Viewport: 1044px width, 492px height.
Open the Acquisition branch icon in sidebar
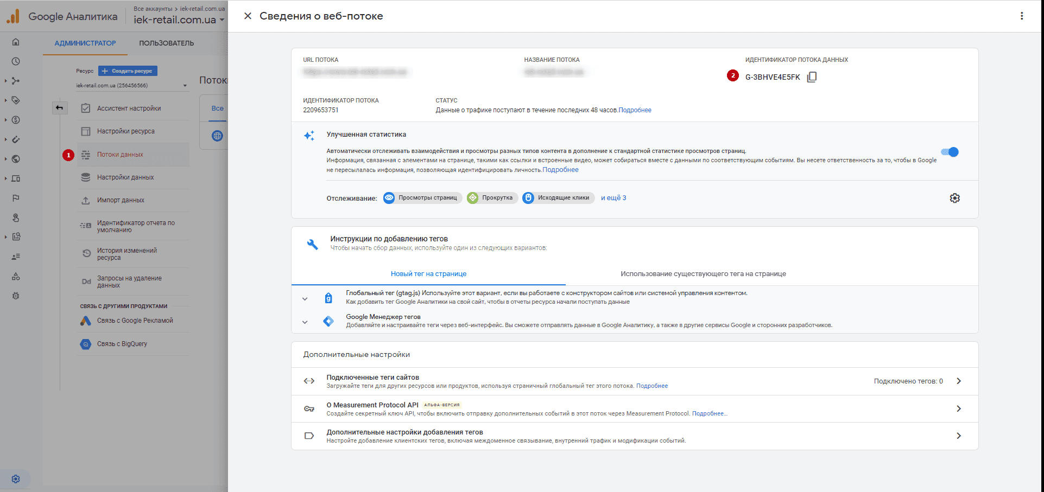[x=16, y=81]
